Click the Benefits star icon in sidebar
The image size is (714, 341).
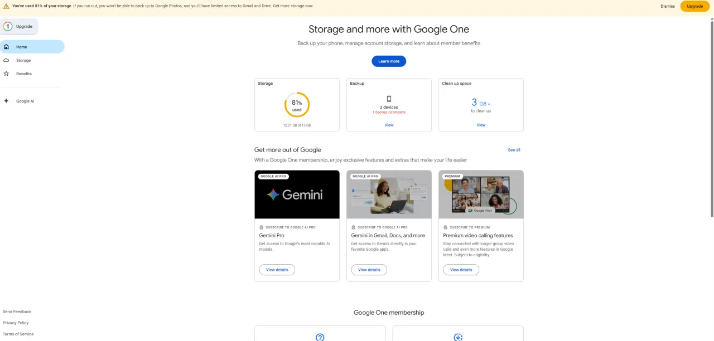6,74
